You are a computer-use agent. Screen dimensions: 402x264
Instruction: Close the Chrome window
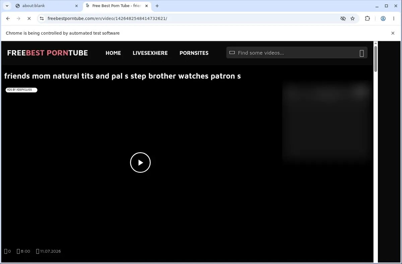pos(396,6)
